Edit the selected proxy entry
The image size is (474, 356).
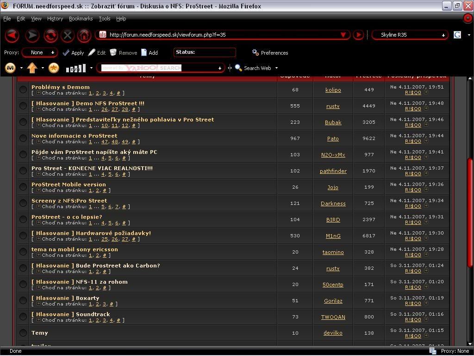click(x=97, y=53)
